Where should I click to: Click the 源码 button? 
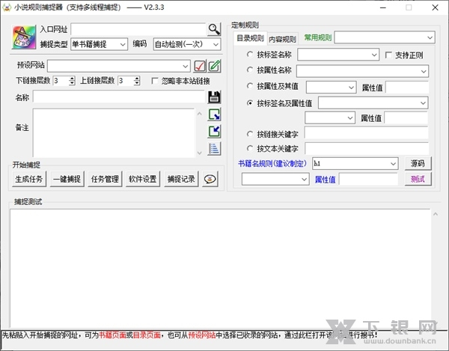tap(418, 163)
